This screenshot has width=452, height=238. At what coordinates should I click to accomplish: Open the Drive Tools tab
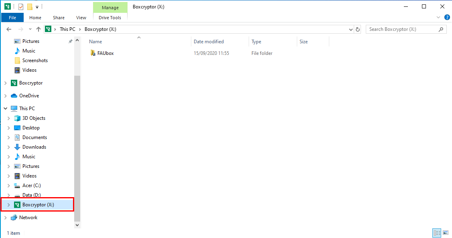(x=110, y=18)
